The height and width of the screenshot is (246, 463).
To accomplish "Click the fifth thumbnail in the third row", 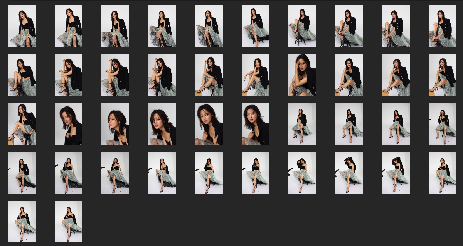I will (209, 124).
